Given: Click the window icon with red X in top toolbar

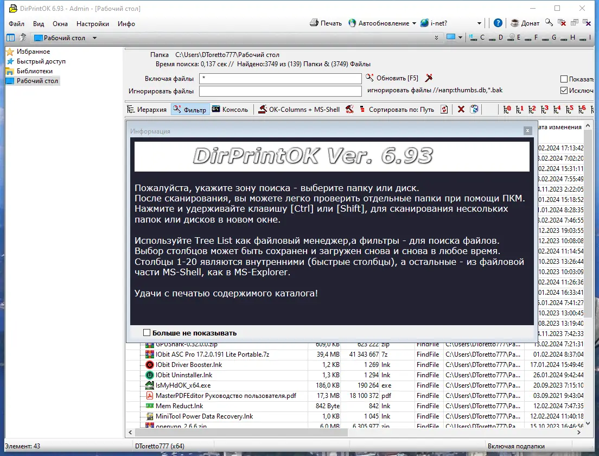Looking at the screenshot, I should [x=562, y=23].
